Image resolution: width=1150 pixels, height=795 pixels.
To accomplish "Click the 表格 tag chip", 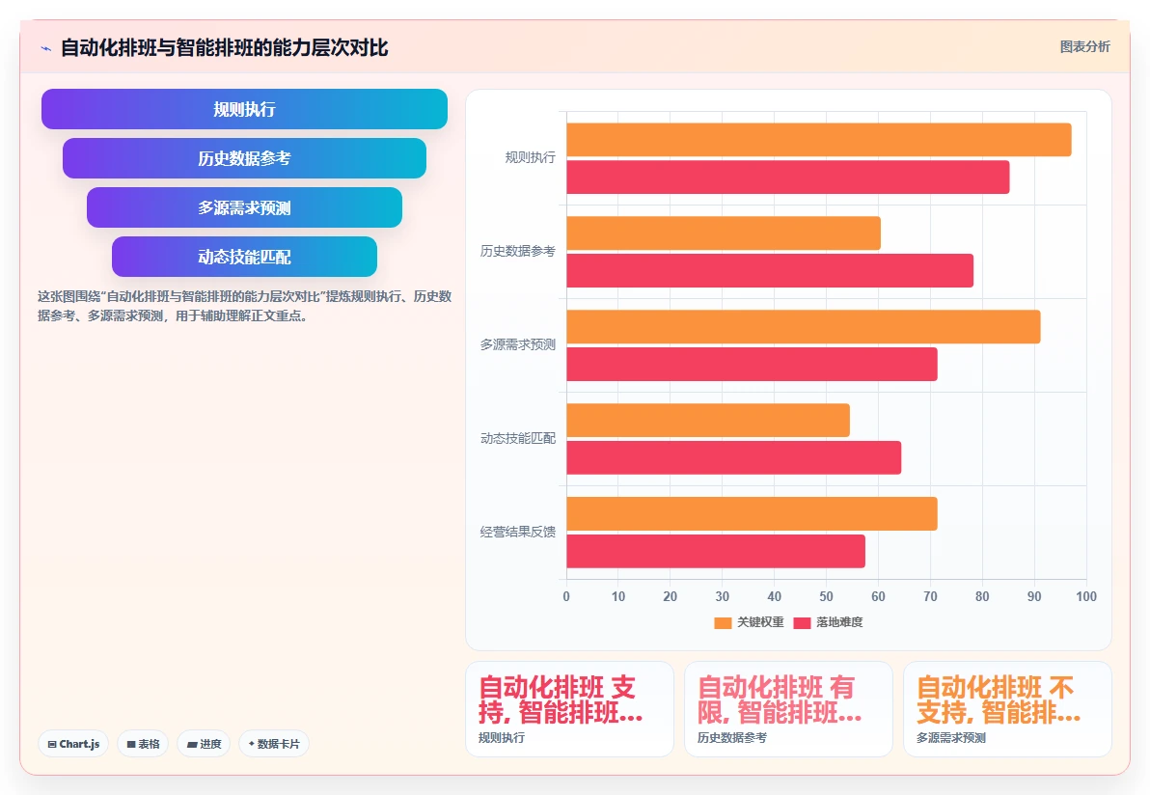I will point(143,744).
